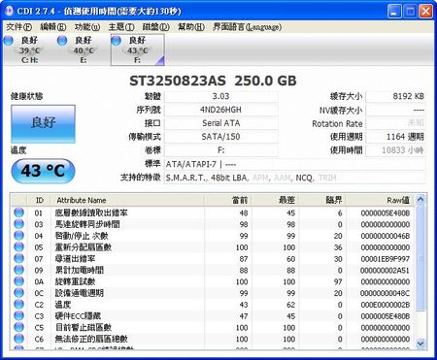Open the 界面語言(Language) menu
This screenshot has width=437, height=360.
(x=247, y=27)
